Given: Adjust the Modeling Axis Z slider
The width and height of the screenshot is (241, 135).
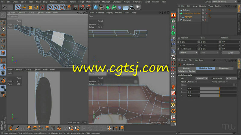Looking at the screenshot, I should point(218,95).
